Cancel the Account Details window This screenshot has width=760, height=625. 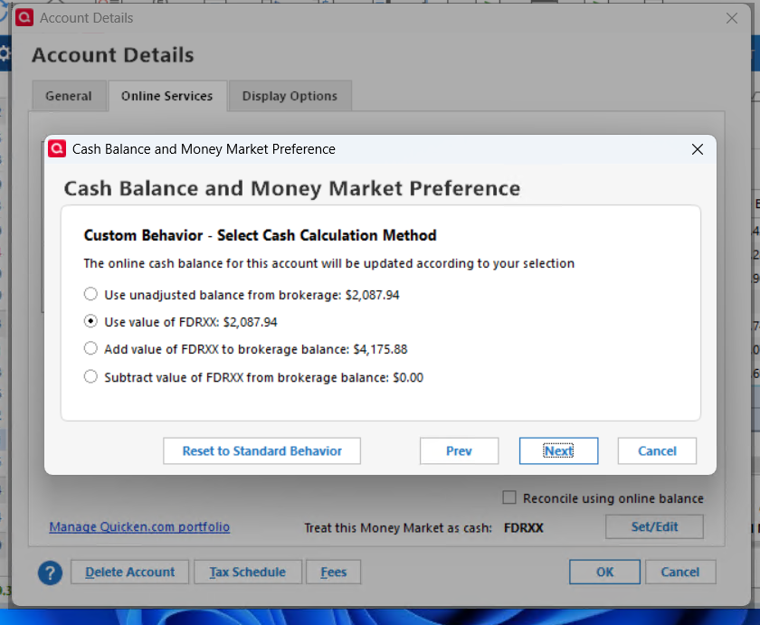[x=680, y=573]
